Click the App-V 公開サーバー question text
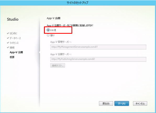The height and width of the screenshot is (113, 156). 70,25
